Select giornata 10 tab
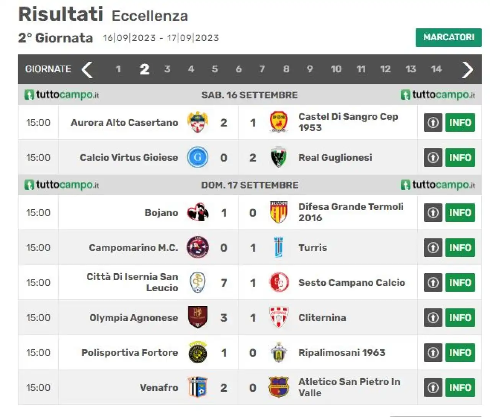The height and width of the screenshot is (417, 490). click(x=336, y=69)
